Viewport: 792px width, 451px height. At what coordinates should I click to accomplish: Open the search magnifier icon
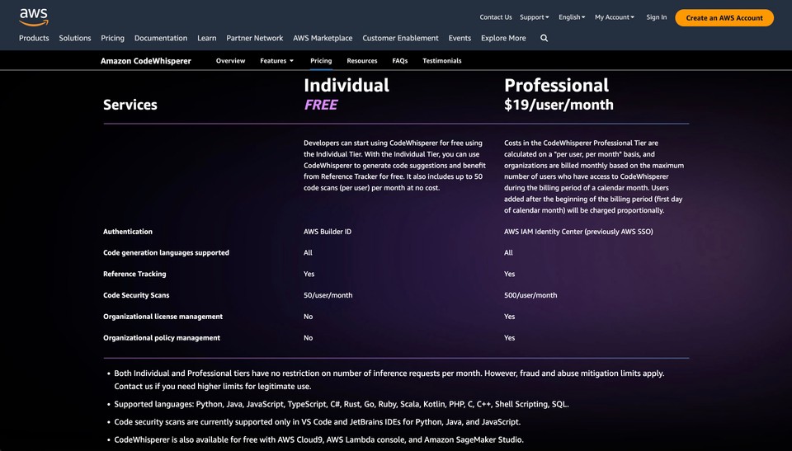point(544,38)
